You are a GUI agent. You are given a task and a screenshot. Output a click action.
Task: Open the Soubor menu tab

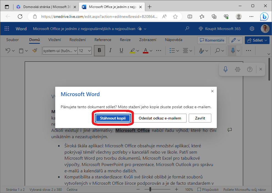(x=12, y=40)
